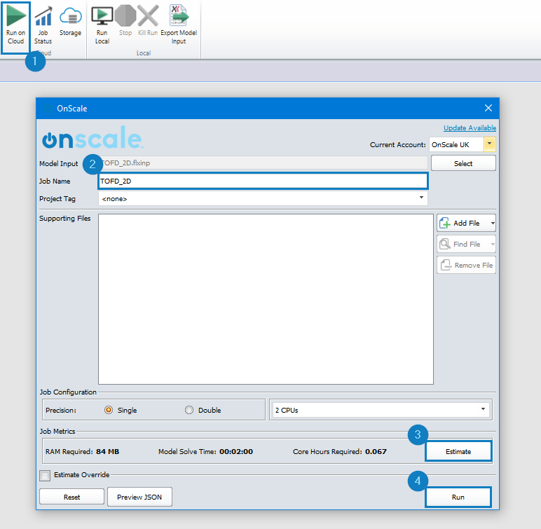
Task: Click the Stop toolbar icon
Action: coord(125,21)
